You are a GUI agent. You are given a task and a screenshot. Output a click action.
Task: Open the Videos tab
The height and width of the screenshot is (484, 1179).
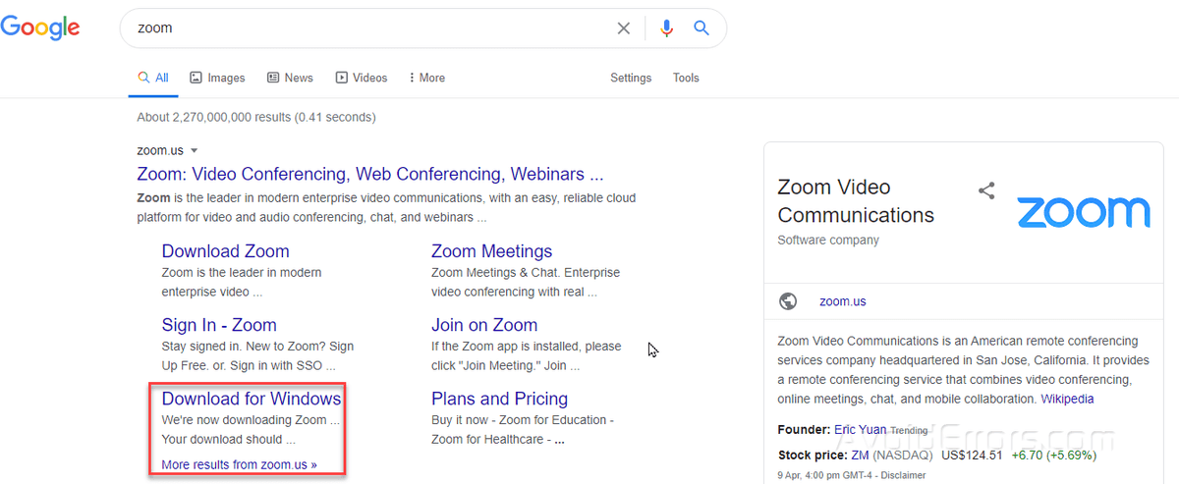[362, 78]
